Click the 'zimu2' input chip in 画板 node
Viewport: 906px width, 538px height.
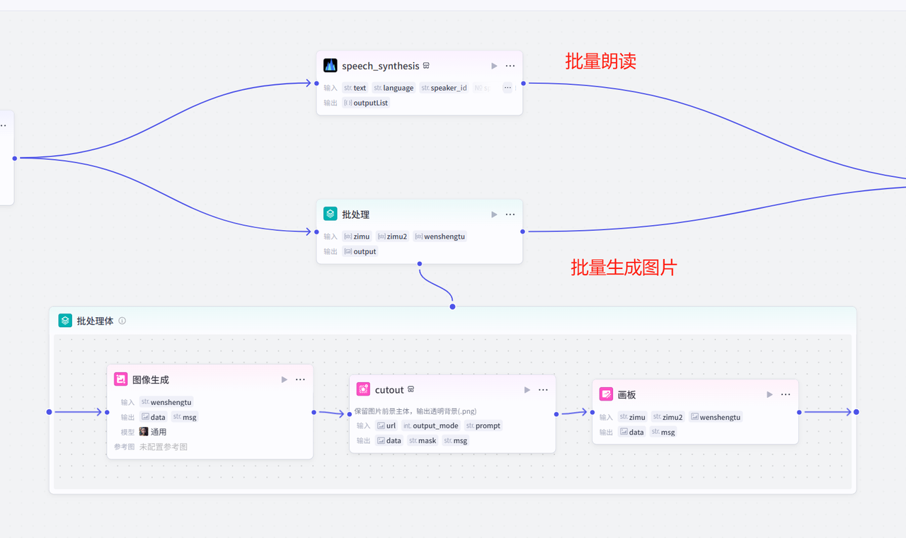click(x=668, y=417)
